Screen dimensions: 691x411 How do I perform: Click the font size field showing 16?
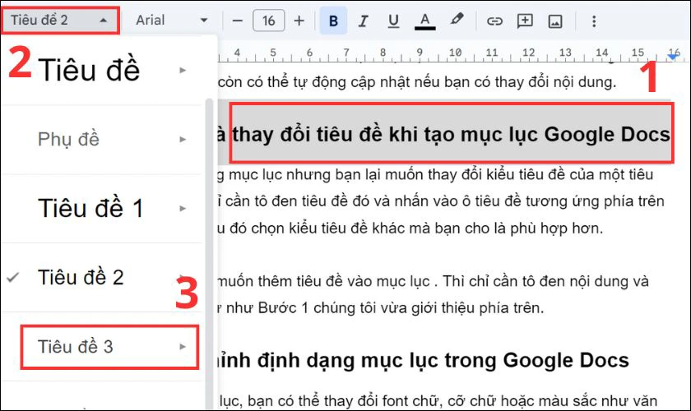pyautogui.click(x=268, y=21)
